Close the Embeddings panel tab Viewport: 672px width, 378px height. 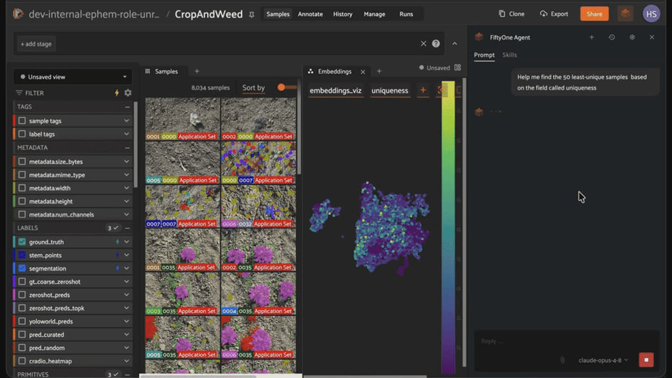click(363, 72)
